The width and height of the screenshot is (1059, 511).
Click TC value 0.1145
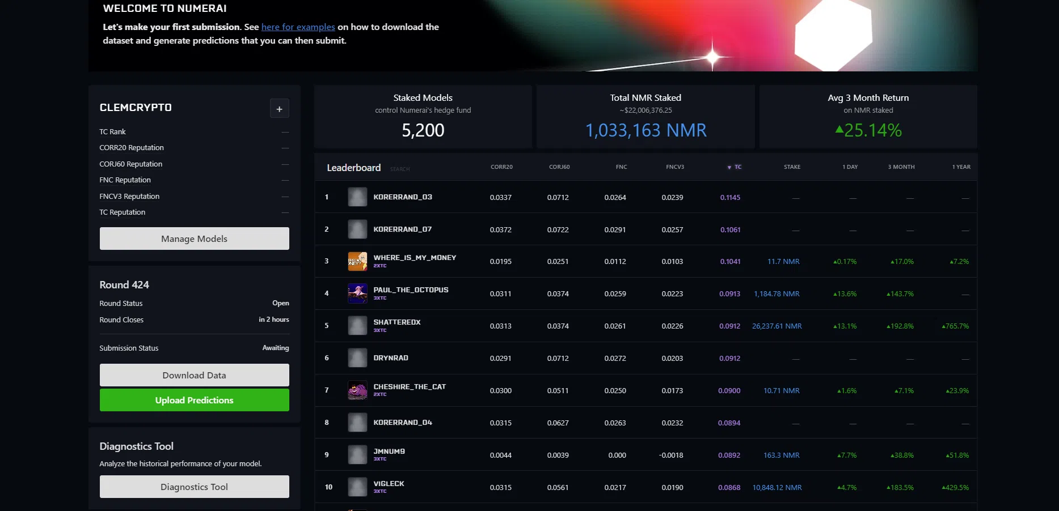[730, 198]
